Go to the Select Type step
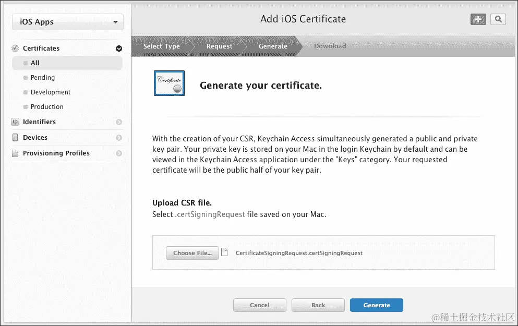The width and height of the screenshot is (518, 326). tap(162, 46)
